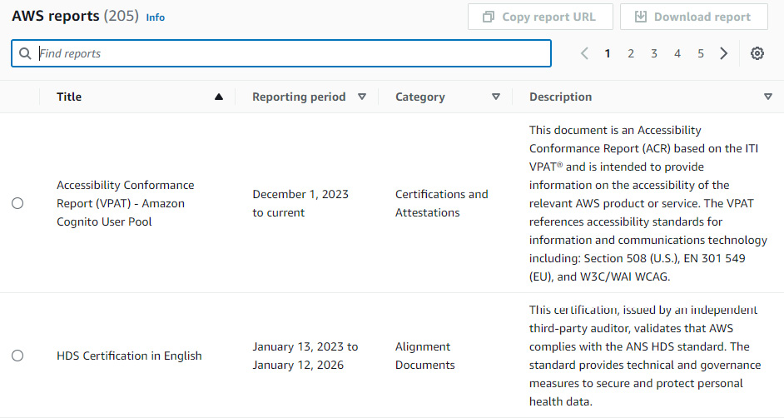Click the December 1, 2023 to current cell
Viewport: 784px width, 418px height.
[300, 203]
